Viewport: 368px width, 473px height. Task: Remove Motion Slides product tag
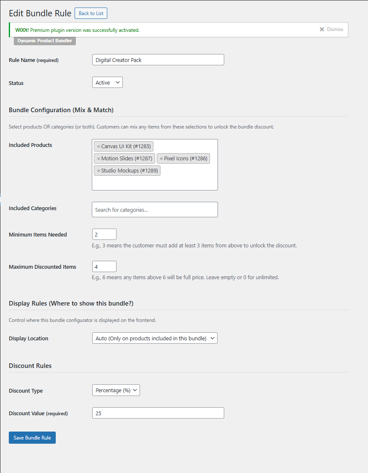click(98, 159)
